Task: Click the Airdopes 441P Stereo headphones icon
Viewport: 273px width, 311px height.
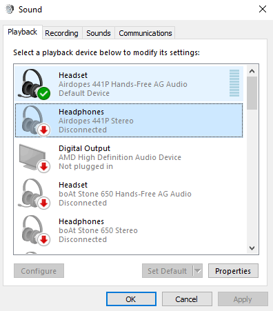Action: click(x=35, y=121)
